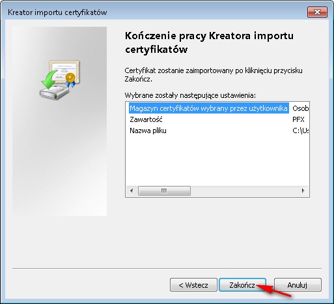Click the left arrow of horizontal scrollbar
Screen dimensions: 334x304
pyautogui.click(x=132, y=190)
